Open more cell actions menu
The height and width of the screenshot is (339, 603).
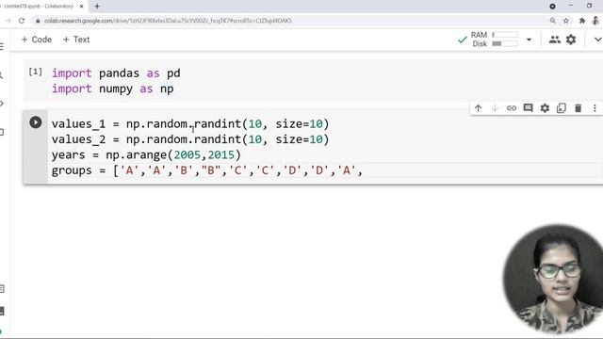(x=595, y=108)
